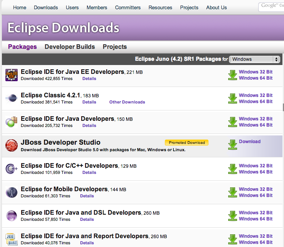Click the JBoss Download link
Viewport: 284px width, 247px height.
[x=250, y=142]
